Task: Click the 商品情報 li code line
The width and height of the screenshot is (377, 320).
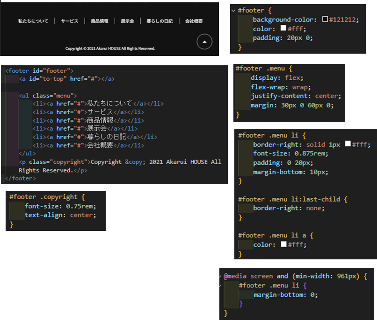Action: pos(88,120)
